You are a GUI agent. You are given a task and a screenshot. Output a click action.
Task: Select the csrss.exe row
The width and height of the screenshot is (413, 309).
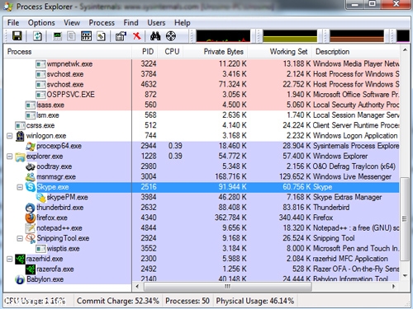tap(202, 125)
